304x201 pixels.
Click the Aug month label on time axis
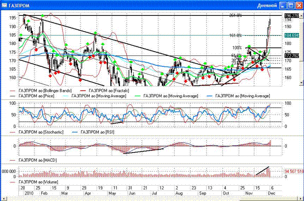tap(179, 193)
